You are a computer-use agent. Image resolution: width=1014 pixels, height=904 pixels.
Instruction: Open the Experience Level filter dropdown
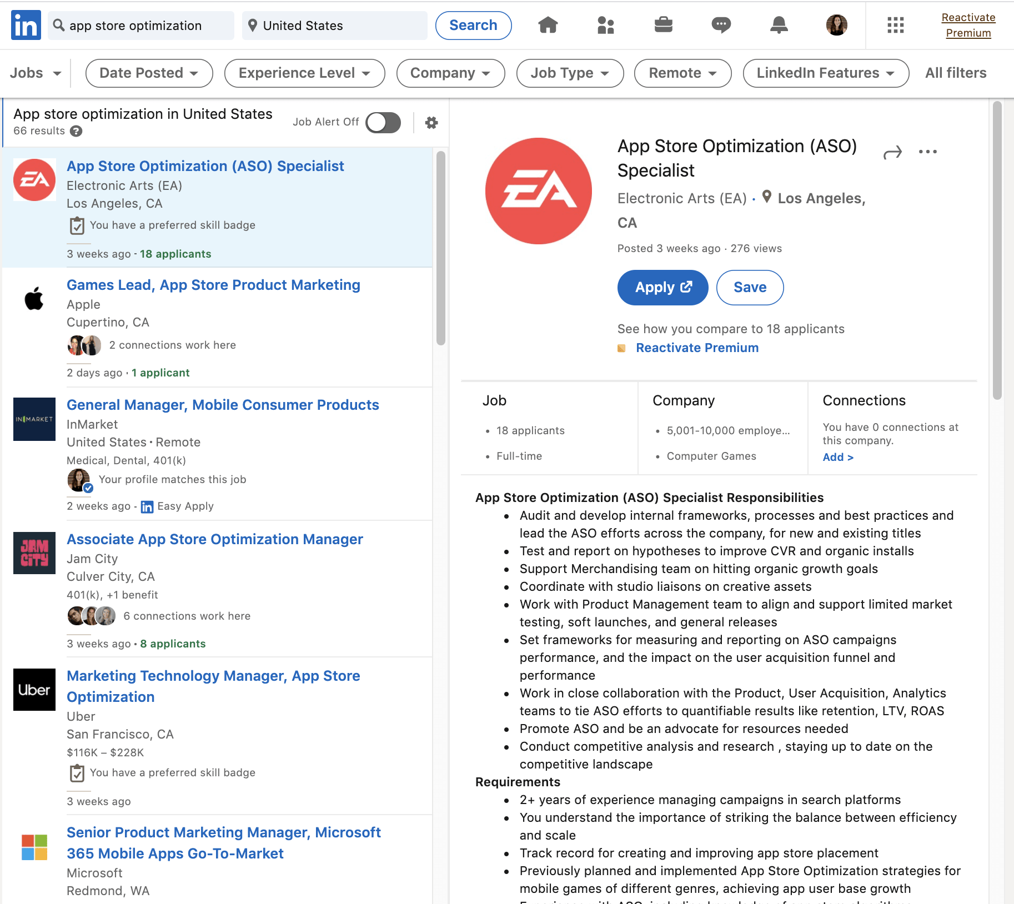305,73
